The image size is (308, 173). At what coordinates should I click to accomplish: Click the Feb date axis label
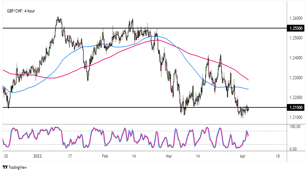click(x=105, y=156)
